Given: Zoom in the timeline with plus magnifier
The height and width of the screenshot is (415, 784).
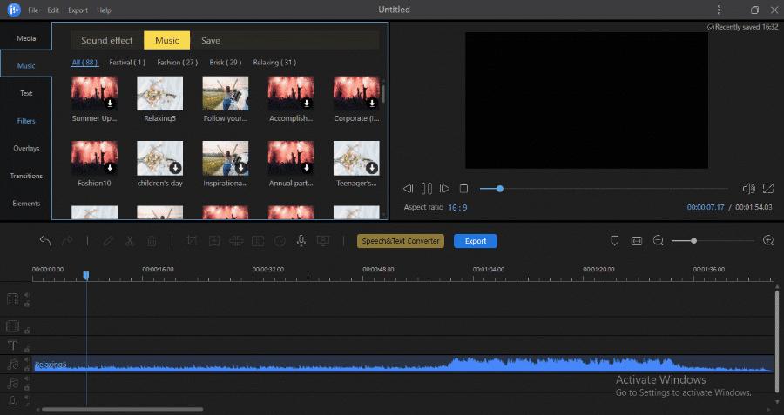Looking at the screenshot, I should (768, 241).
